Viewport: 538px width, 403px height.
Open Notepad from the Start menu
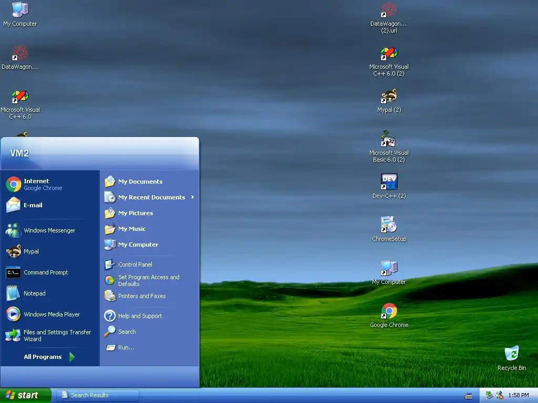click(50, 293)
